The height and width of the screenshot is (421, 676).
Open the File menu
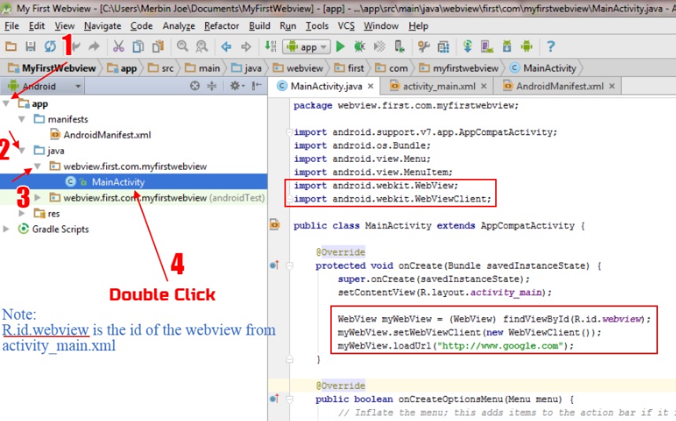[x=12, y=26]
